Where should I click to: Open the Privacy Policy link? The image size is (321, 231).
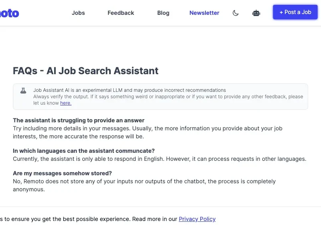tap(197, 219)
